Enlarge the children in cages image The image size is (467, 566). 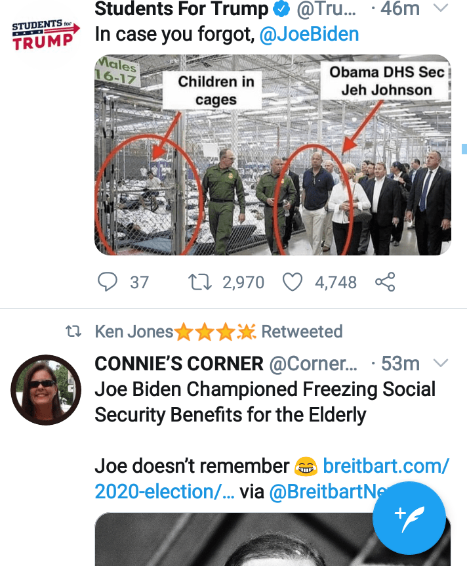[x=272, y=155]
